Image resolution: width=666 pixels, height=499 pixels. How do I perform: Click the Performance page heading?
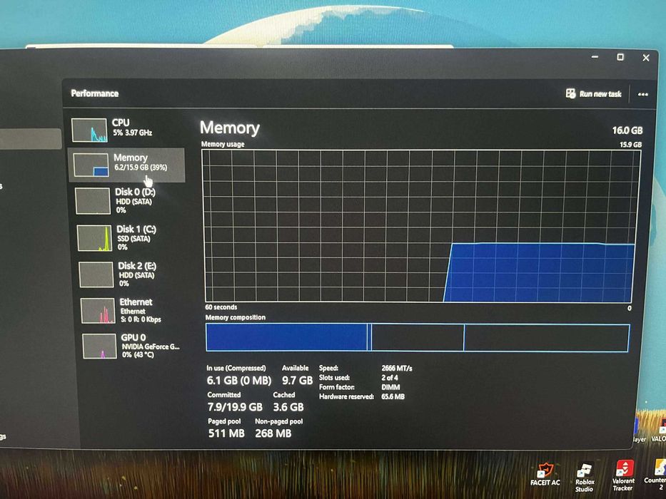click(95, 93)
